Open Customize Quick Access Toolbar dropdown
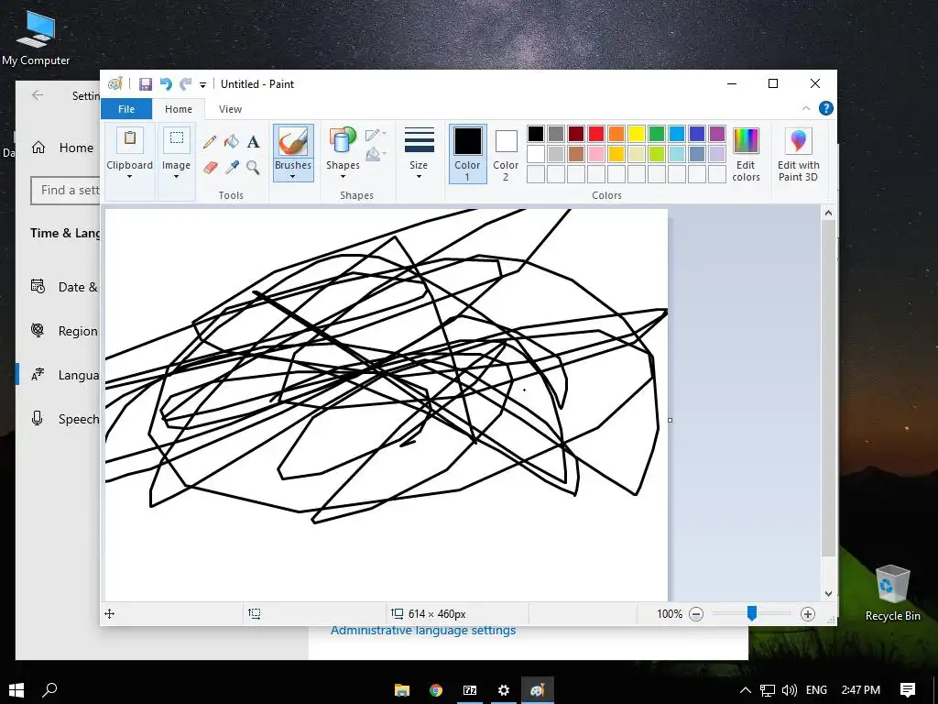The width and height of the screenshot is (938, 704). coord(202,85)
